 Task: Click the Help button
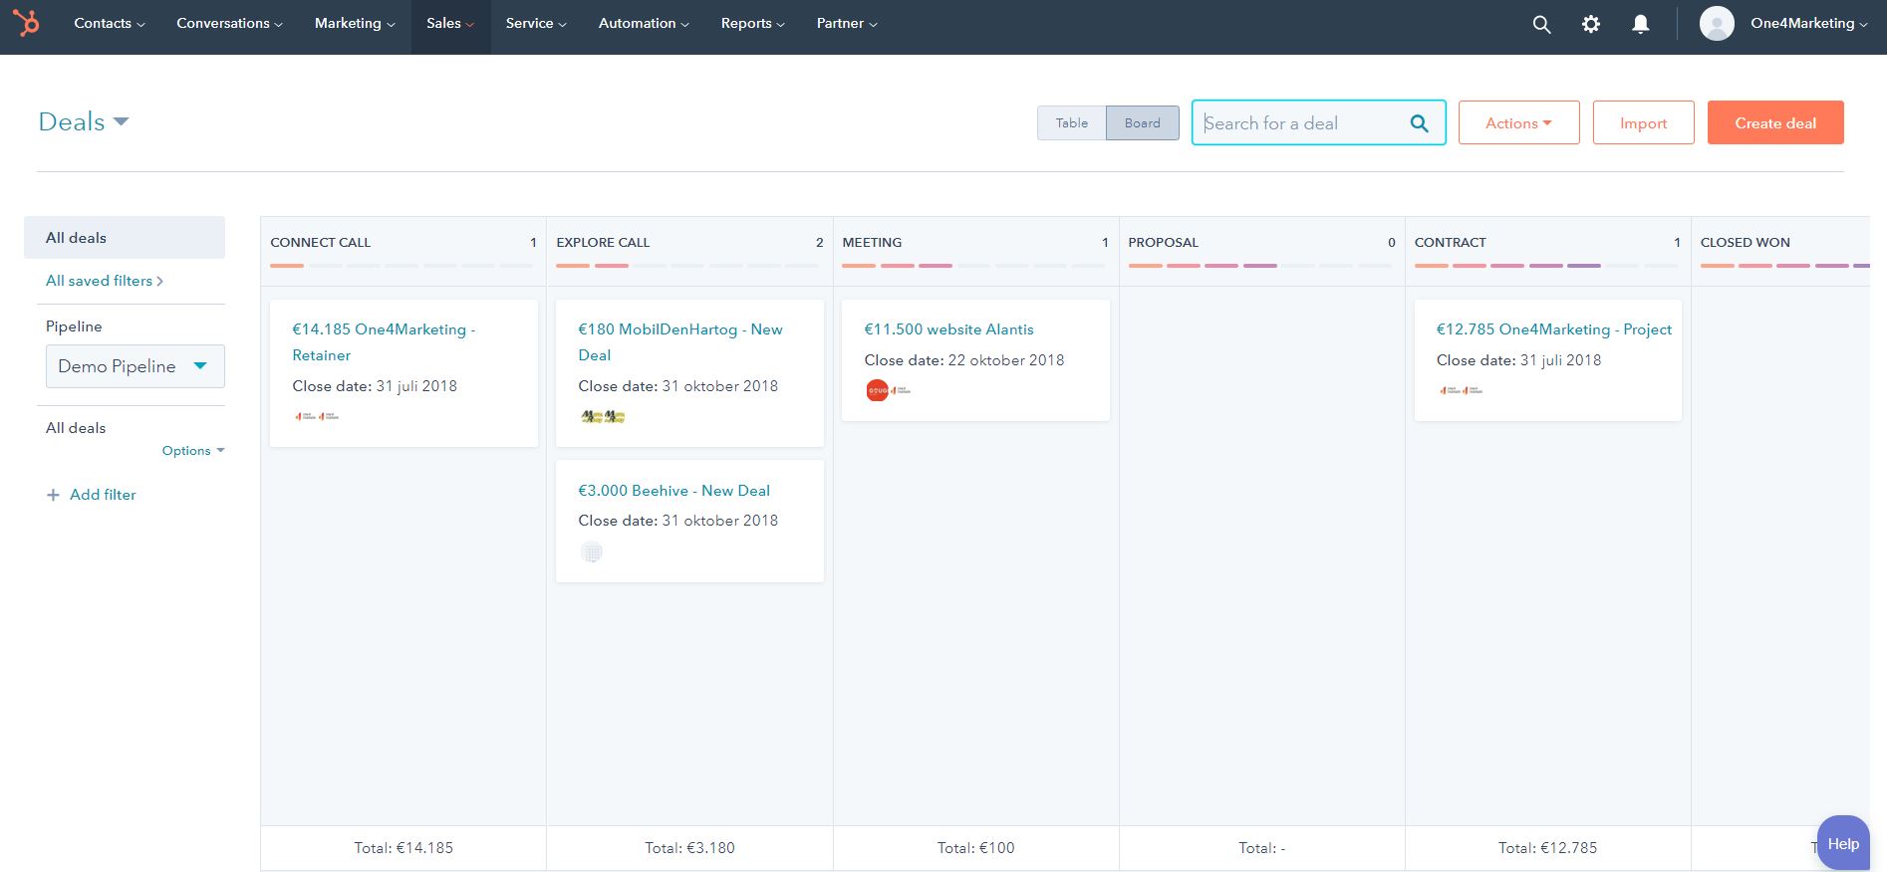click(x=1843, y=843)
